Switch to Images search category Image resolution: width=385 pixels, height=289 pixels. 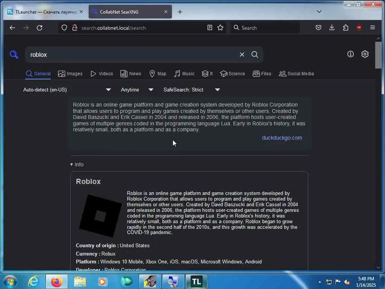click(70, 74)
